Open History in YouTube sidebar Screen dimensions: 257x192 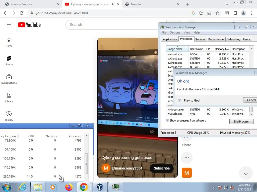click(x=9, y=116)
